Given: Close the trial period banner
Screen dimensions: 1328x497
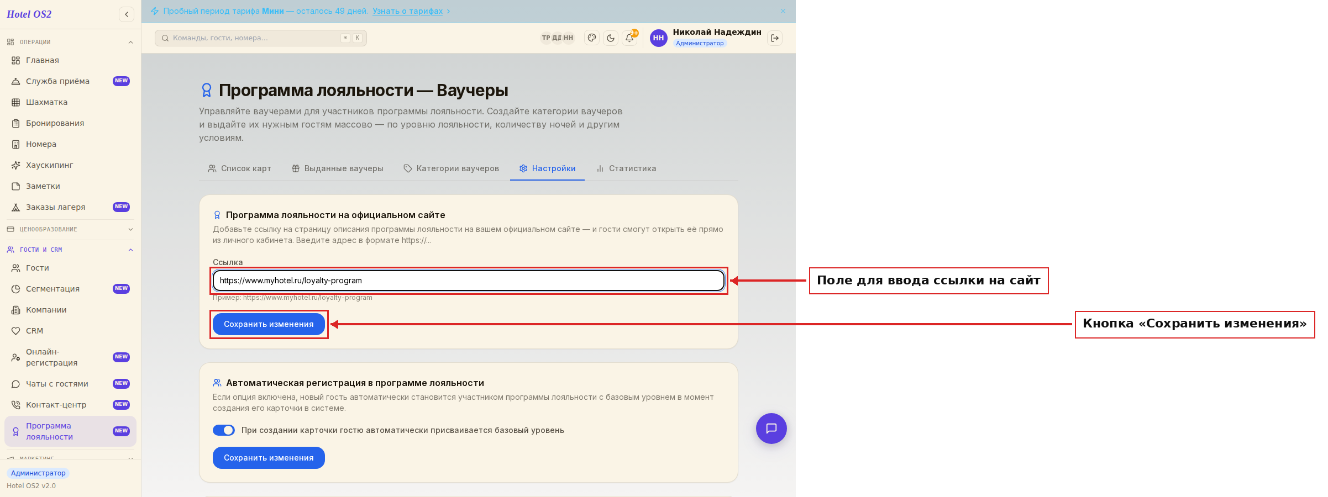Looking at the screenshot, I should (x=783, y=11).
